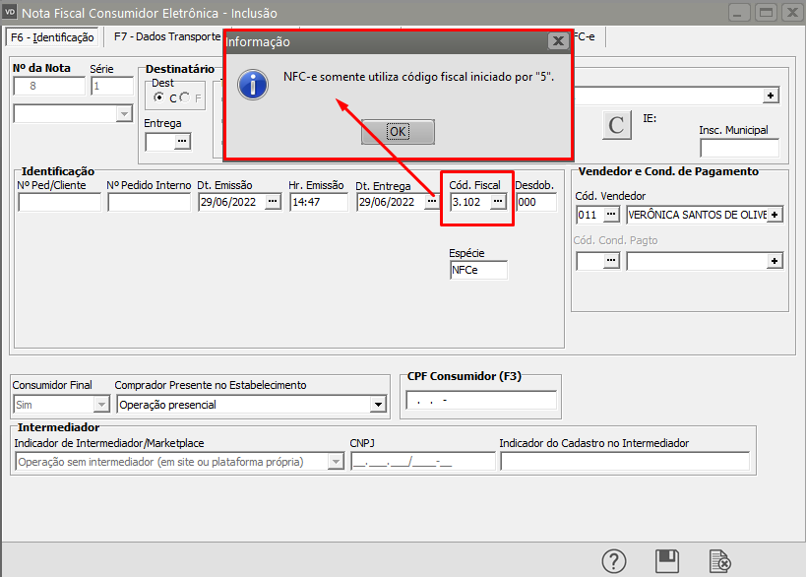Open Indicador de Intermediador/Marketplace dropdown

coord(335,462)
